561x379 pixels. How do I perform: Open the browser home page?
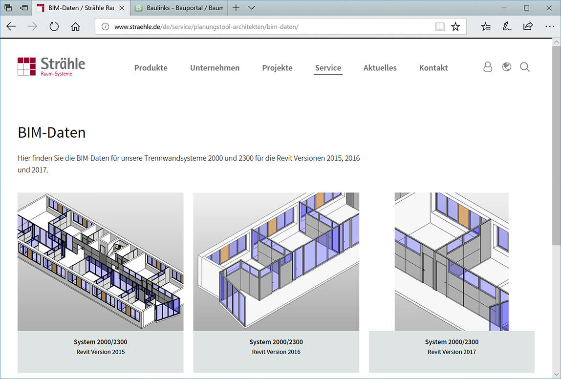tap(75, 26)
